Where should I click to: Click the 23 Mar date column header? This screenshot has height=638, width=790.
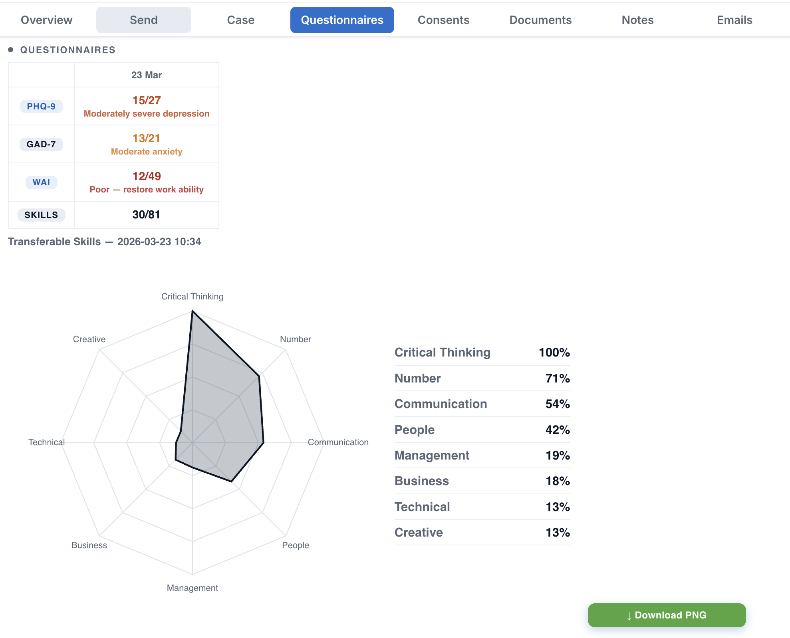coord(147,75)
